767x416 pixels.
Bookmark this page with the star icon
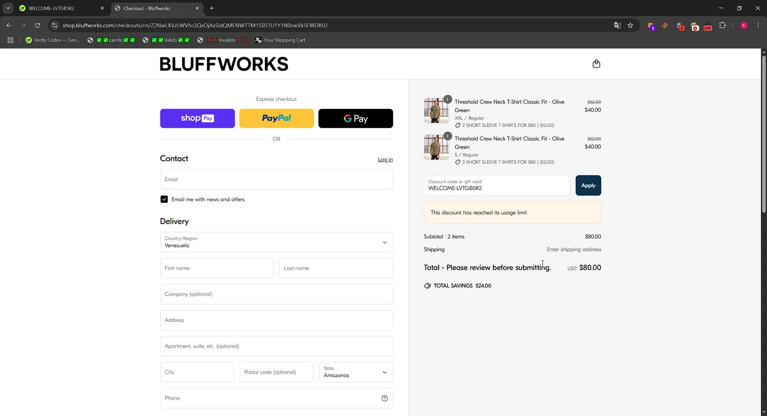(x=630, y=25)
